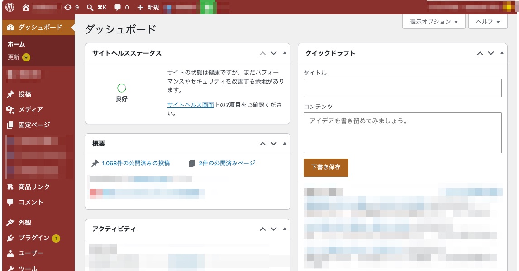This screenshot has width=519, height=271.
Task: Open the ヘルプ dropdown
Action: pyautogui.click(x=488, y=22)
